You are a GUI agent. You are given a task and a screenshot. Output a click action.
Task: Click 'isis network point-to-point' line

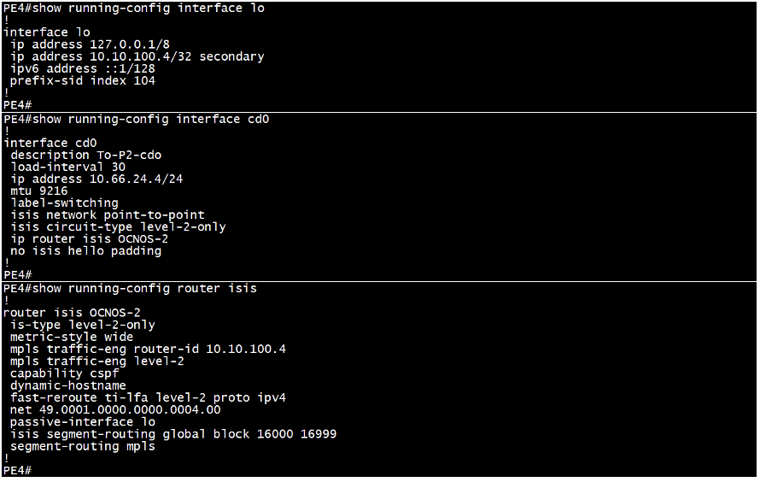[107, 215]
